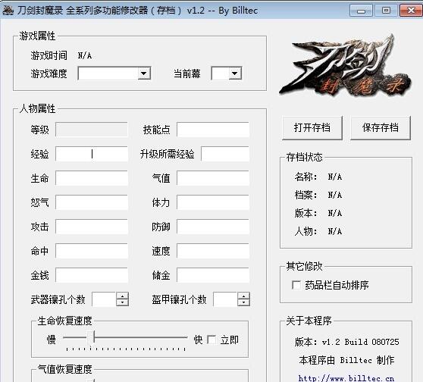Click the 档案: N/A status text
The image size is (423, 382).
pyautogui.click(x=318, y=195)
